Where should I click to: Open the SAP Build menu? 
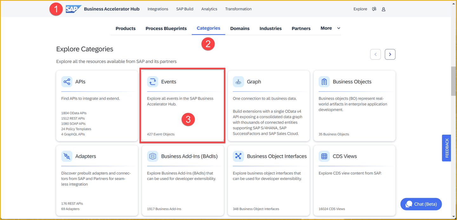point(185,9)
